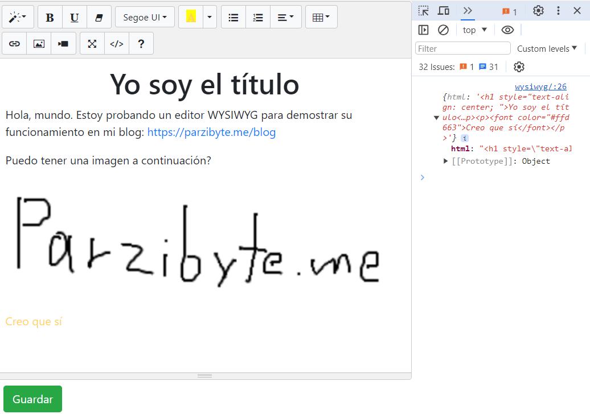
Task: Click the console Filter input field
Action: 463,48
